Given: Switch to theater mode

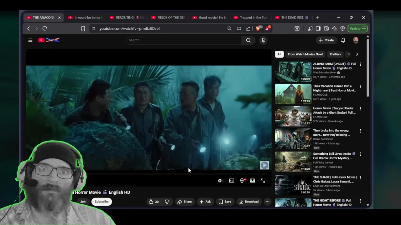Looking at the screenshot, I should pyautogui.click(x=253, y=181).
